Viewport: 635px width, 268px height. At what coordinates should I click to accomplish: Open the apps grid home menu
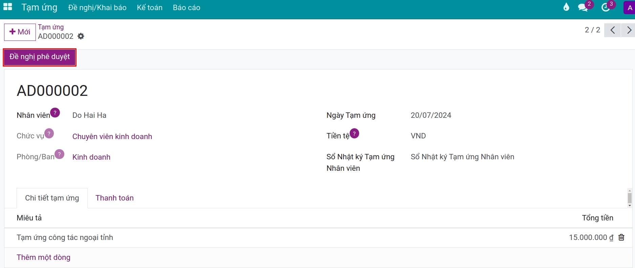(7, 7)
